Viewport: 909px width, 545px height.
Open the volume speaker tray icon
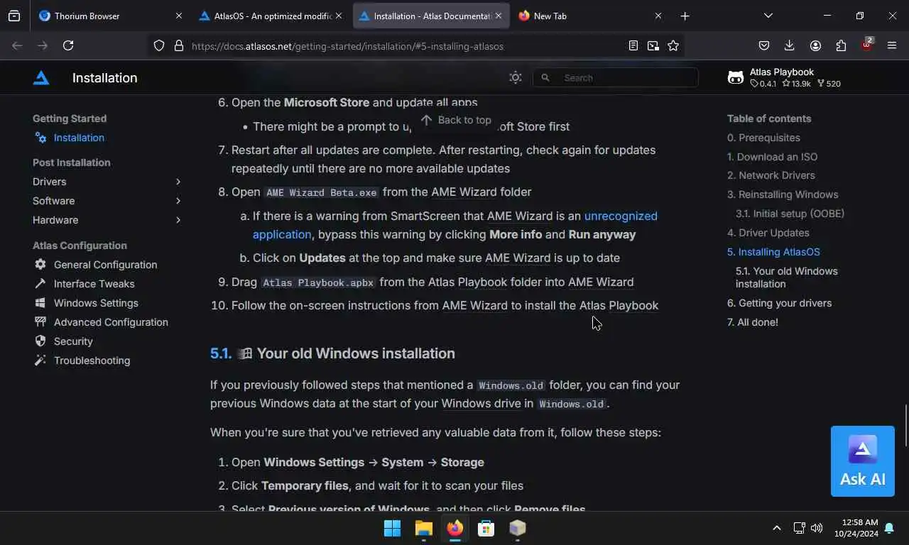(x=817, y=528)
